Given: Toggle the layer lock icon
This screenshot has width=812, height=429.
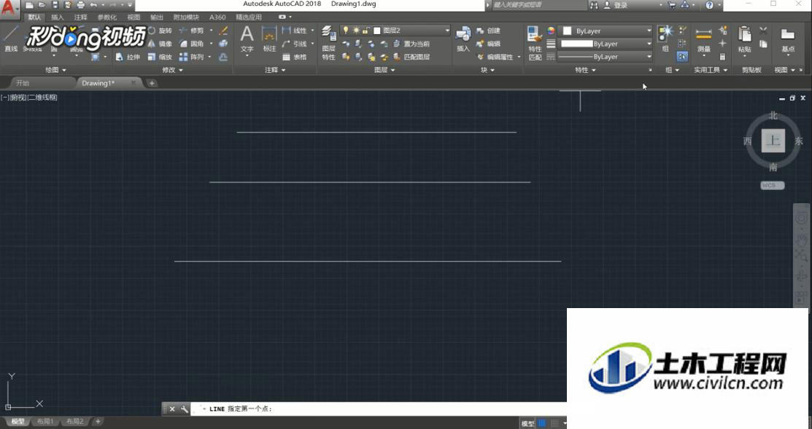Looking at the screenshot, I should (366, 31).
